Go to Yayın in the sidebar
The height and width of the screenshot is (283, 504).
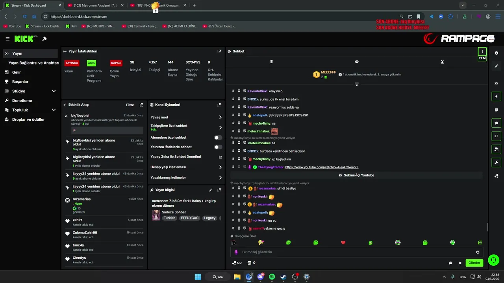point(30,53)
